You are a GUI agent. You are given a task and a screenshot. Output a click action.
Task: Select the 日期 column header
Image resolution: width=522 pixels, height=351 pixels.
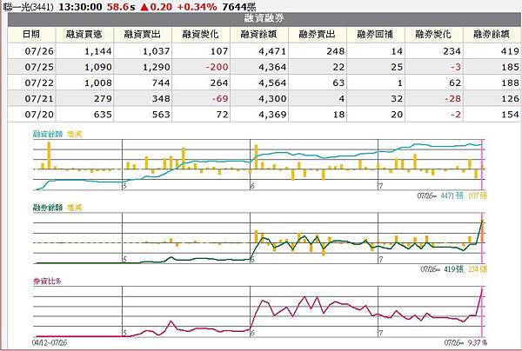[x=31, y=35]
